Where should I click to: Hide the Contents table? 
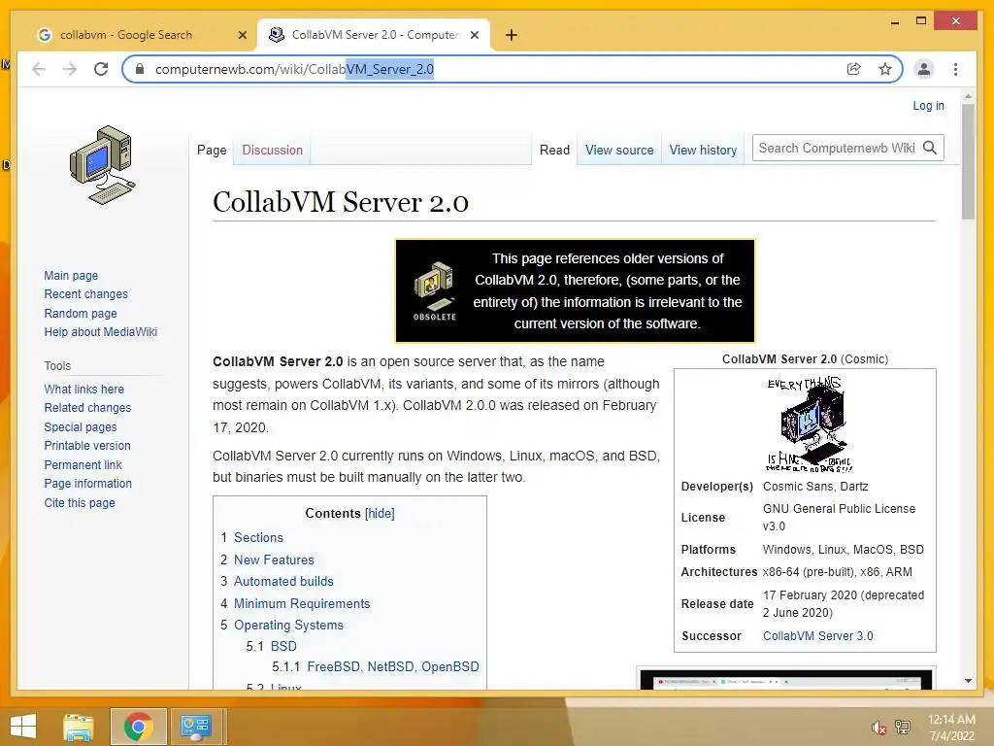(380, 513)
